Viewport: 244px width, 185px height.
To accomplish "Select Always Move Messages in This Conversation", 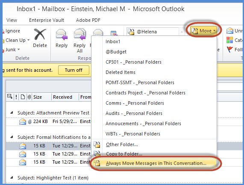I will click(x=154, y=163).
